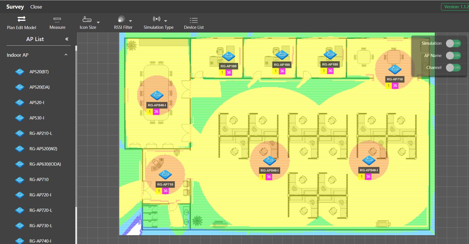This screenshot has width=469, height=244.
Task: Click Close in the top bar
Action: 36,7
